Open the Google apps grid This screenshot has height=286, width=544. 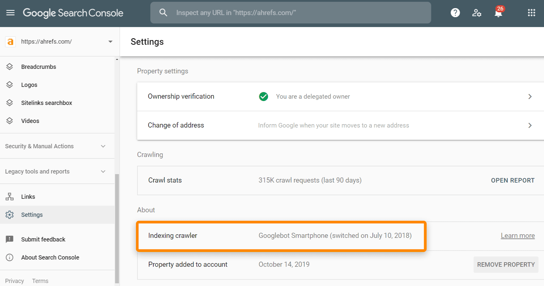pyautogui.click(x=531, y=13)
